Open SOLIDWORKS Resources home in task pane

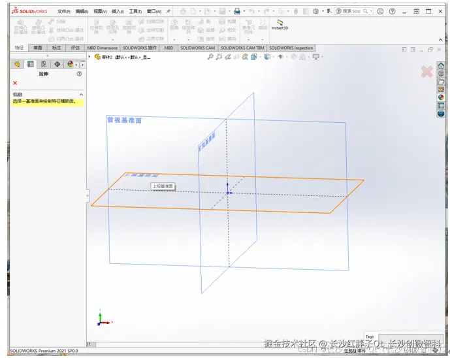(x=441, y=65)
